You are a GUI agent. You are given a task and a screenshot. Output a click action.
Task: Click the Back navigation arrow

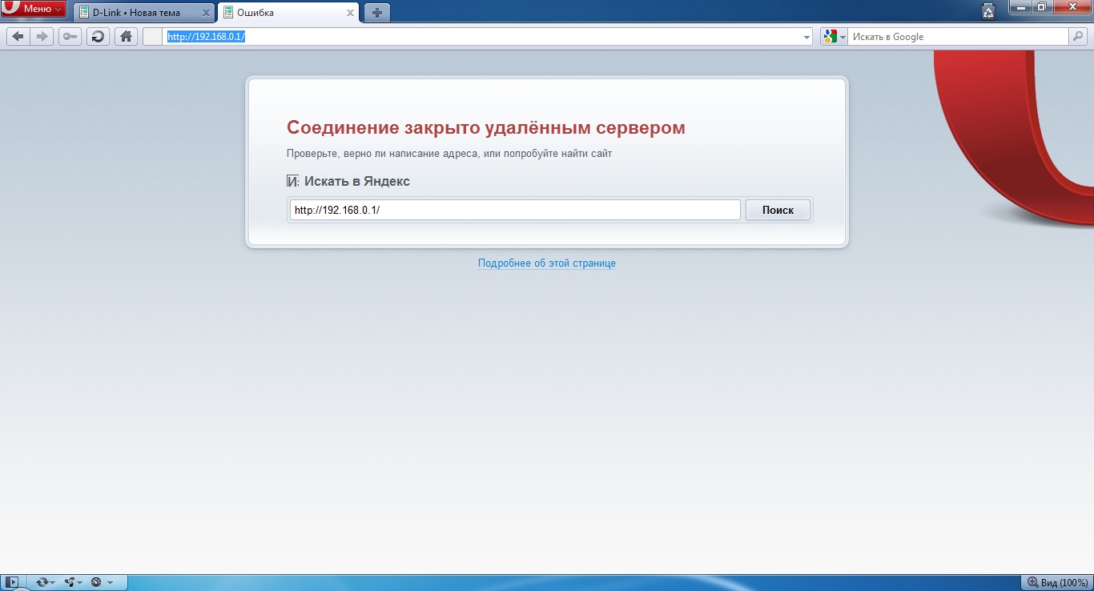click(18, 37)
